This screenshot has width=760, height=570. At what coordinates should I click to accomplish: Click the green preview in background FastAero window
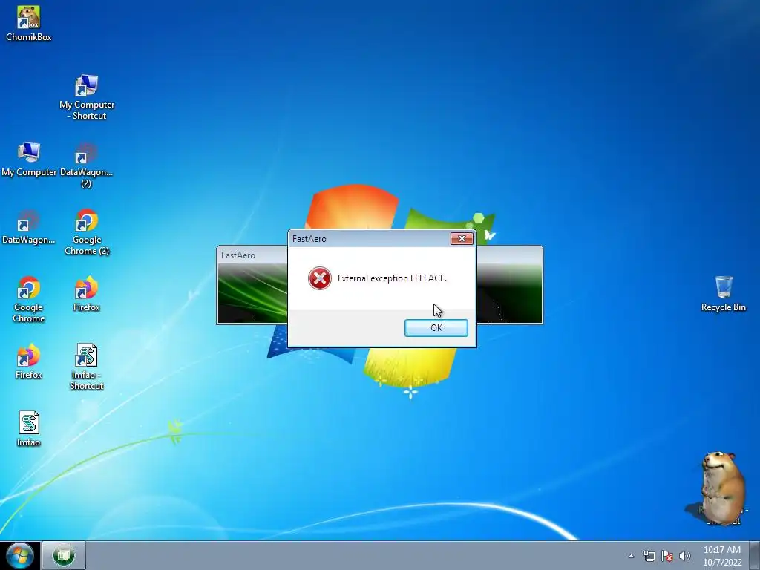252,292
